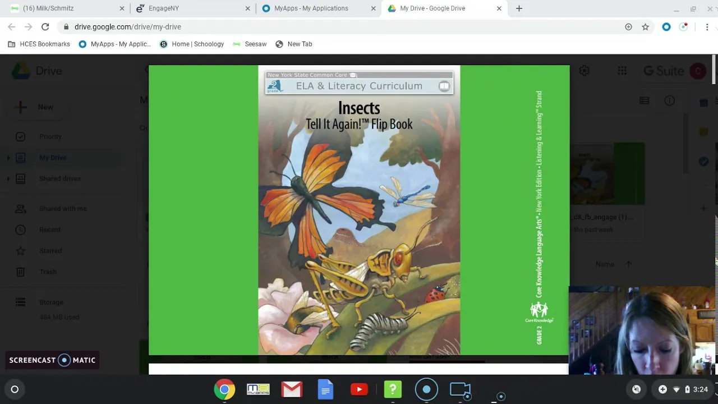Click the add-to-shelf plus icon in address bar
Screen dimensions: 718x404
(628, 27)
